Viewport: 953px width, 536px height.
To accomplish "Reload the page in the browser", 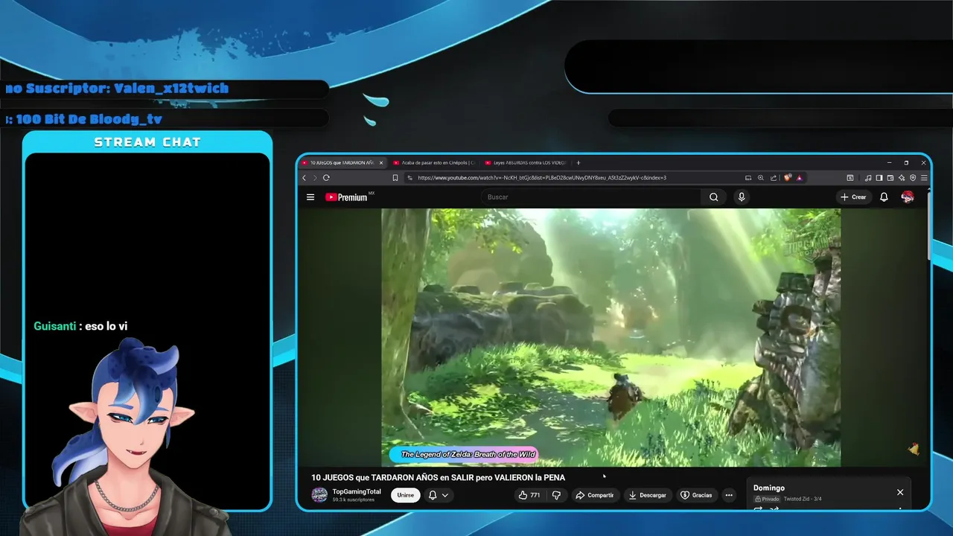I will click(x=326, y=178).
